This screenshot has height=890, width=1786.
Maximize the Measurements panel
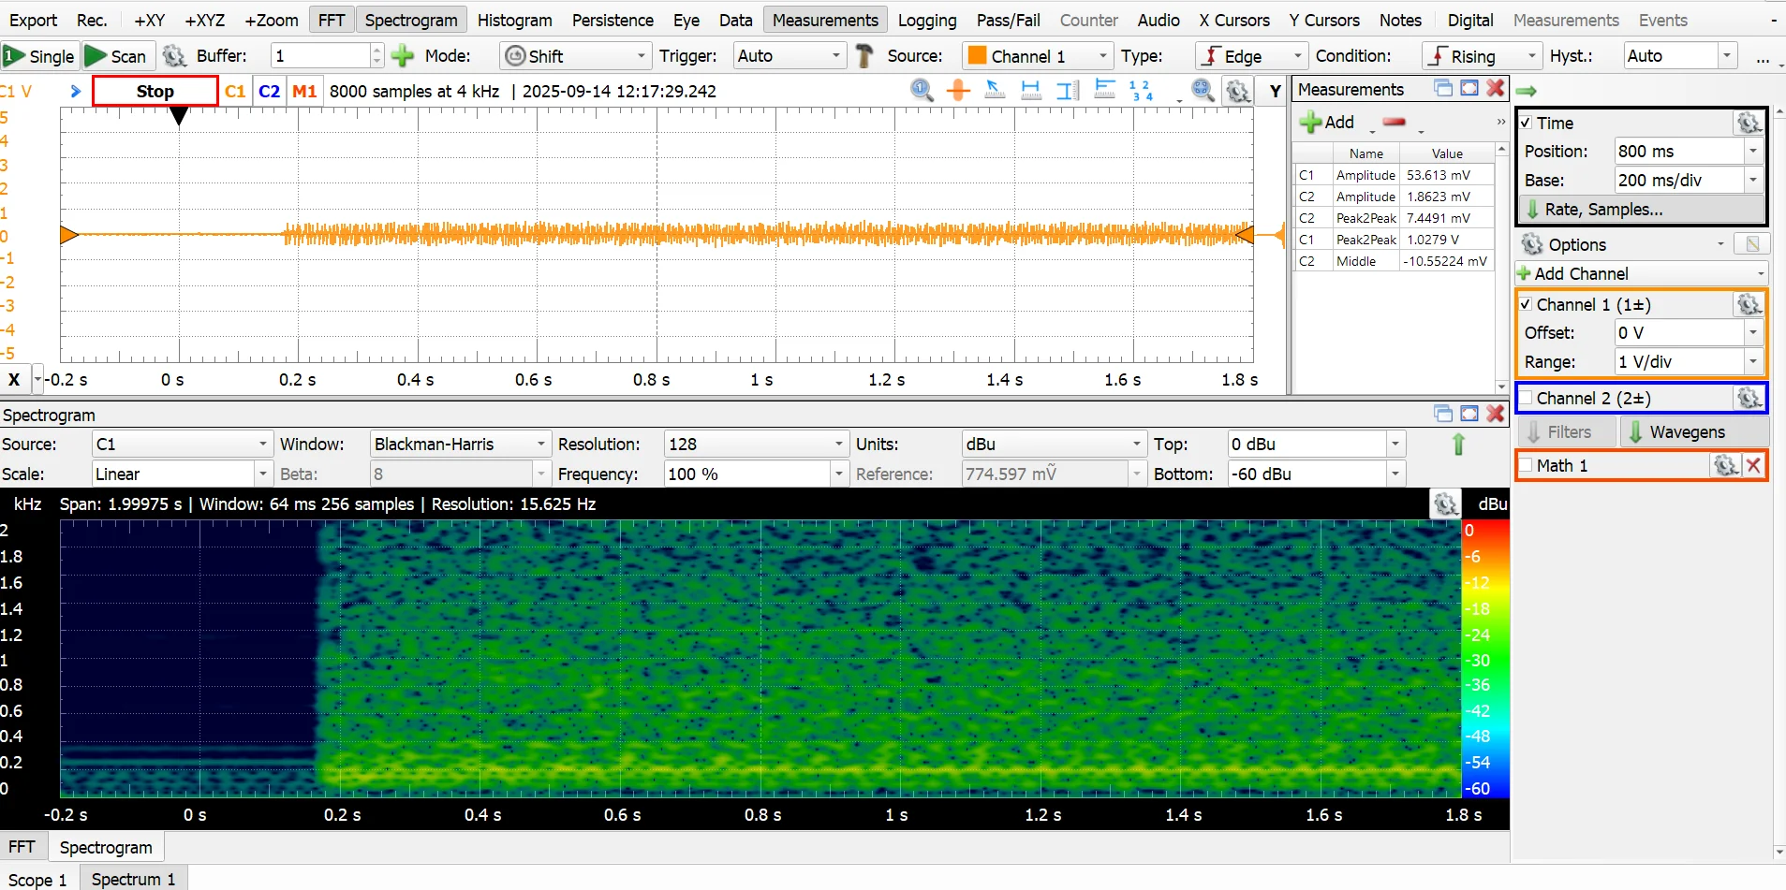[1469, 88]
